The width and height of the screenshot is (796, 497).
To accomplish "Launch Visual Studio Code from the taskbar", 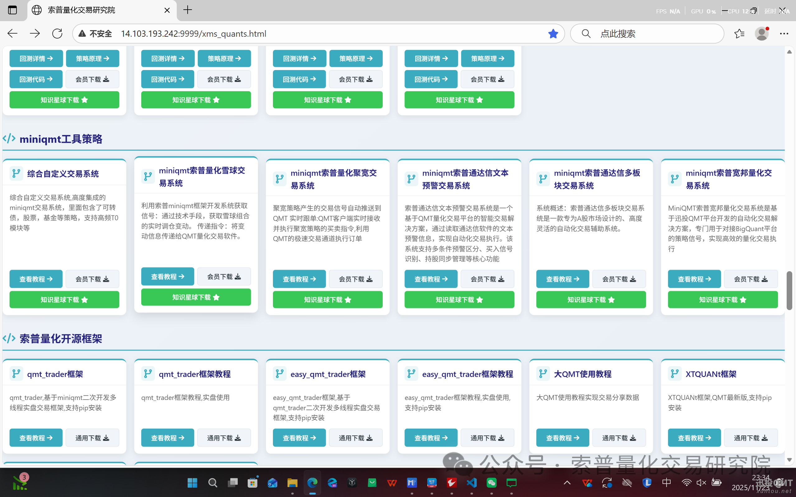I will [x=471, y=483].
